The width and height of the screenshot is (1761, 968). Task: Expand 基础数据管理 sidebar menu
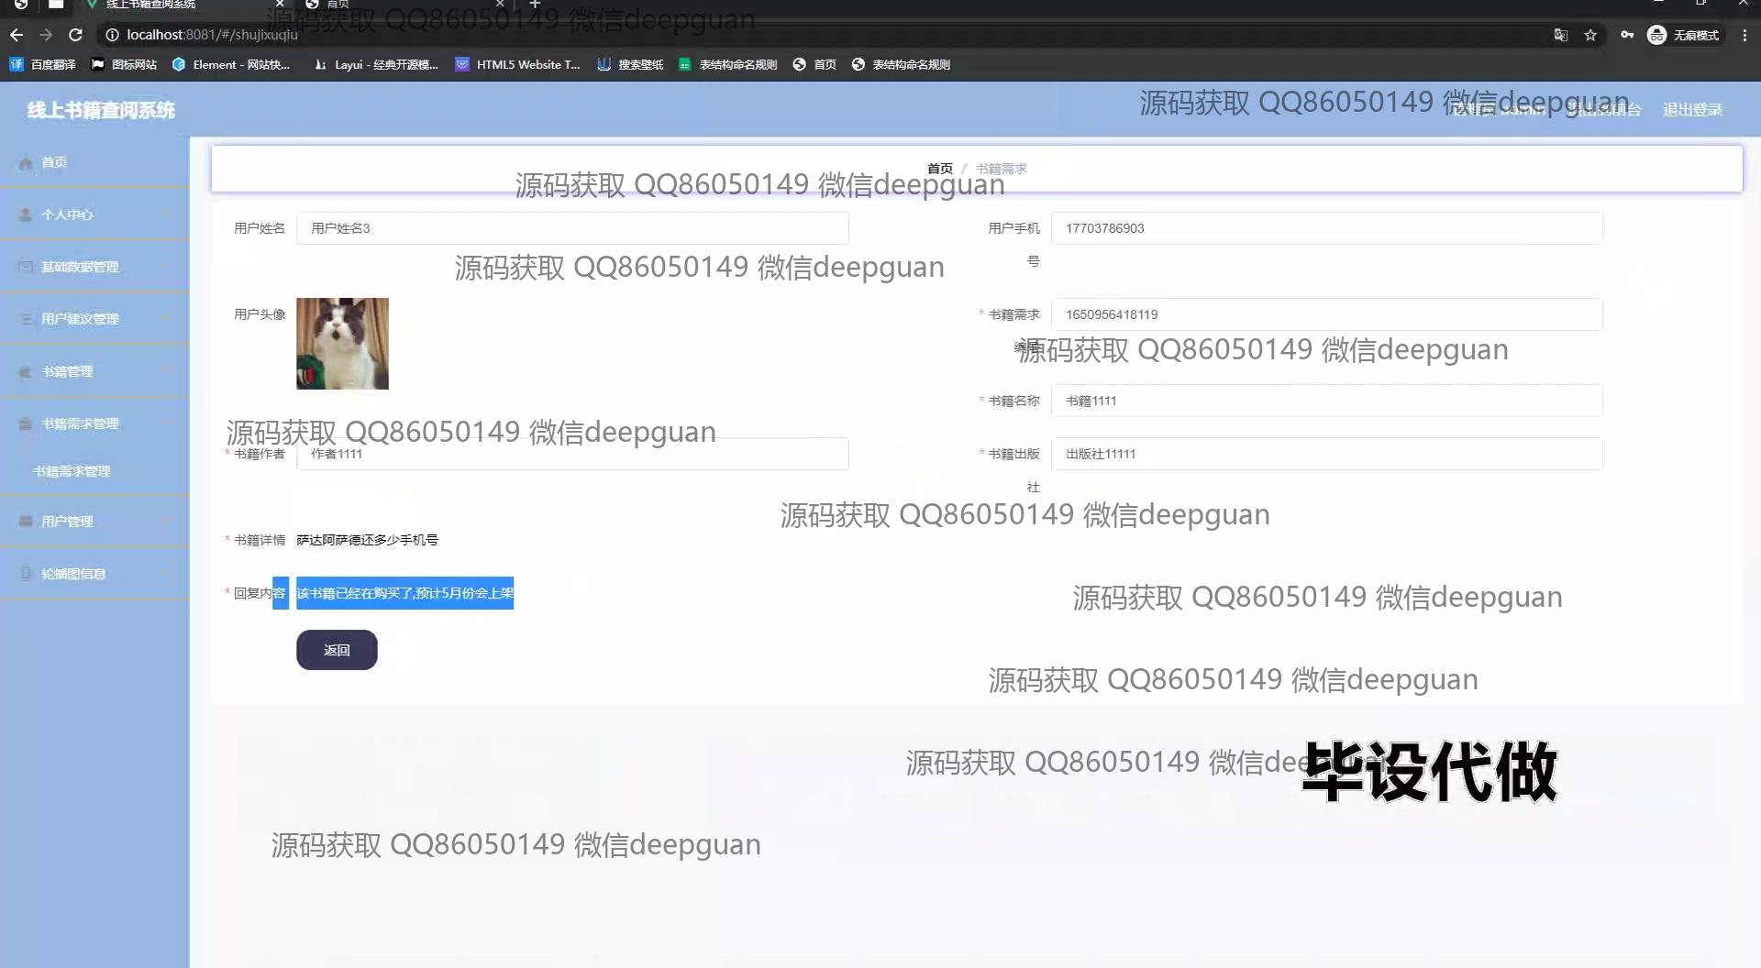click(x=94, y=267)
